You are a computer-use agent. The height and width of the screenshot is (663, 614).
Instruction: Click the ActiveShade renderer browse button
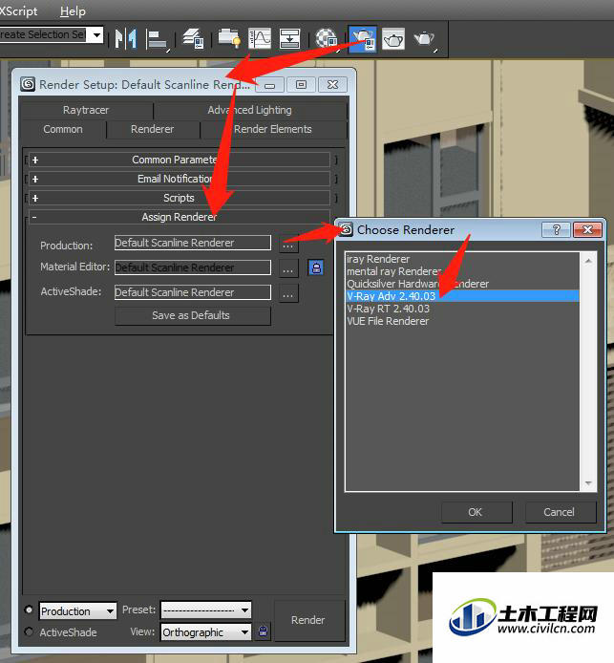click(288, 293)
